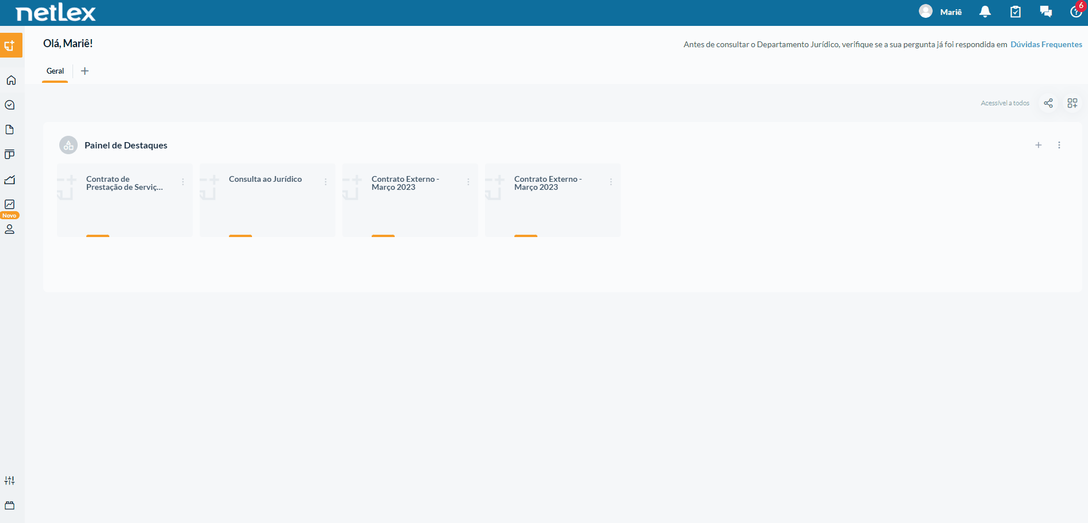Open the documents icon in sidebar
The height and width of the screenshot is (523, 1088).
point(10,129)
